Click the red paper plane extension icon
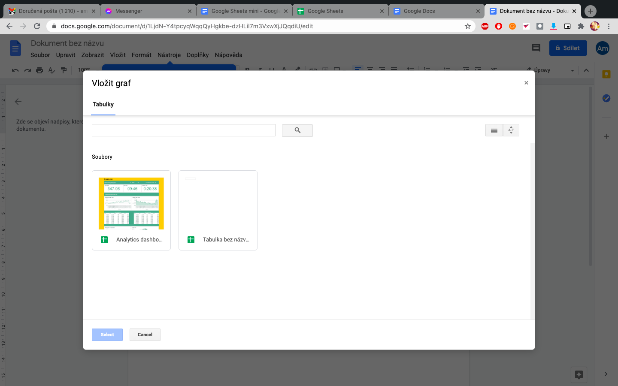Image resolution: width=618 pixels, height=386 pixels. (526, 26)
